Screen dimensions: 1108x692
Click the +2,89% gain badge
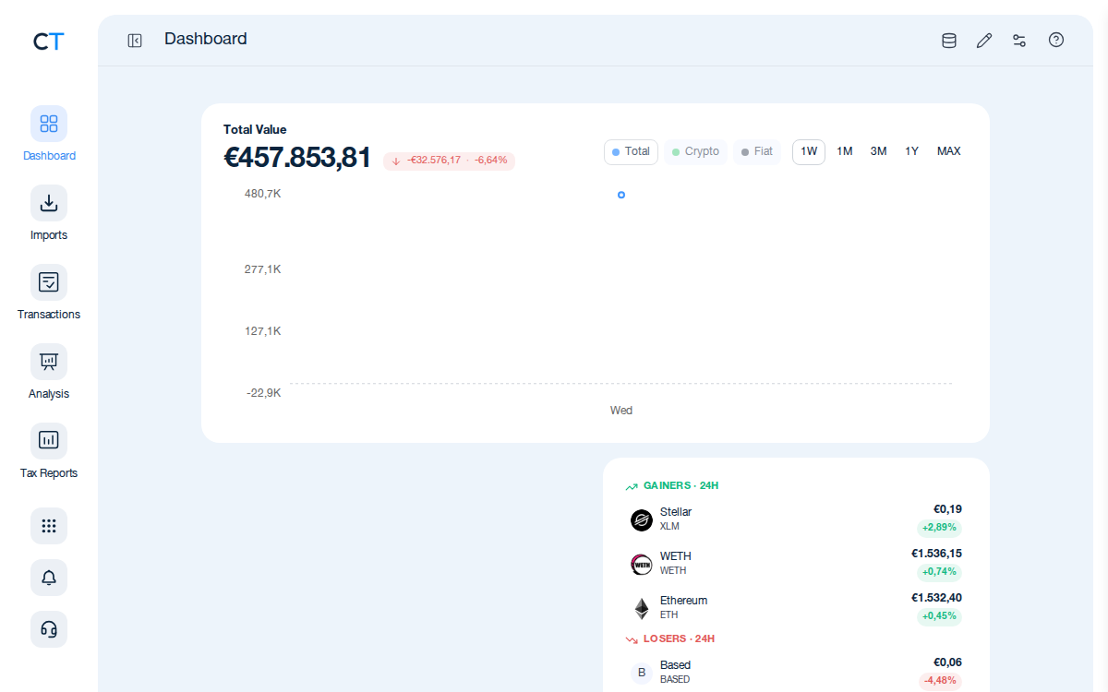coord(939,529)
